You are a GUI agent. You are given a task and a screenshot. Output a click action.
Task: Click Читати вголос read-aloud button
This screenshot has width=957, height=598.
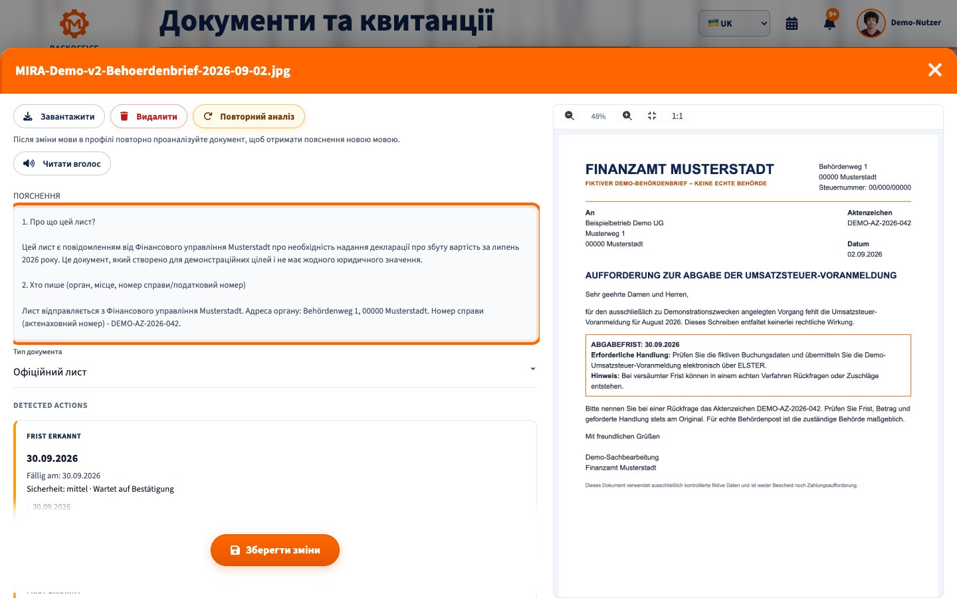pos(62,163)
